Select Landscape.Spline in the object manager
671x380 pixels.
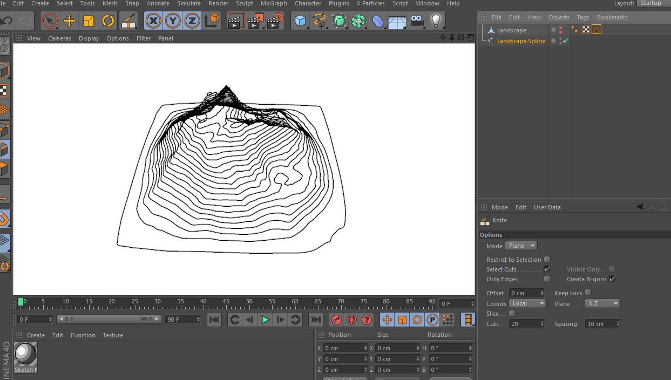521,41
